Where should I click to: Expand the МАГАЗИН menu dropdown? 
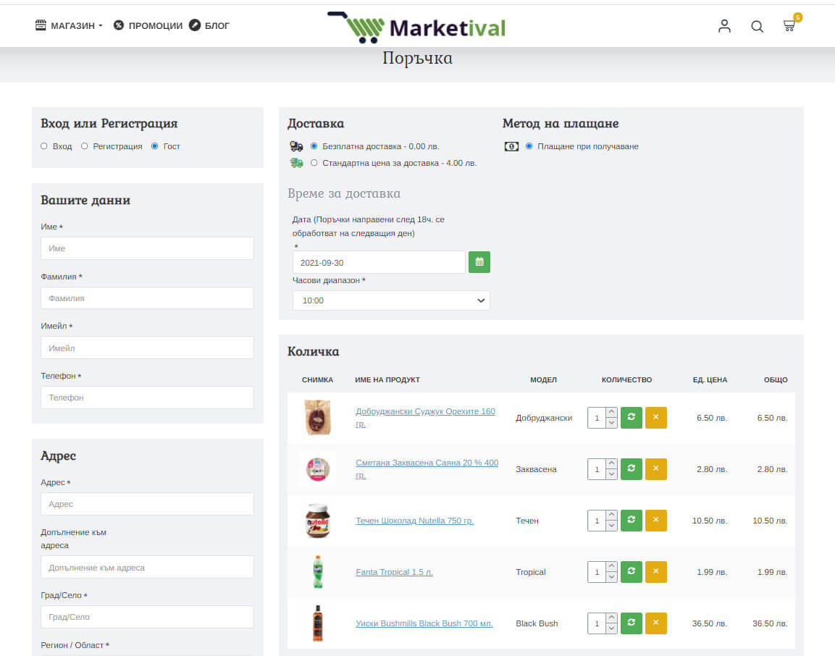coord(69,25)
